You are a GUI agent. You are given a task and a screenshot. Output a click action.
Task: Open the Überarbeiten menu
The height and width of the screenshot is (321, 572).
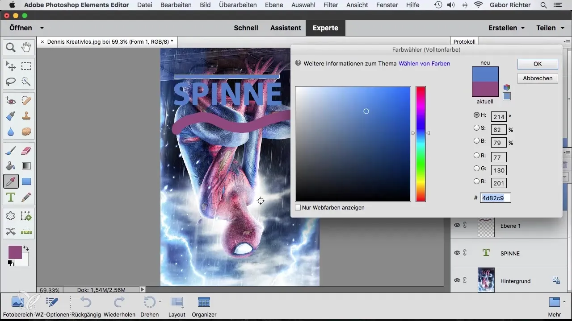(238, 5)
